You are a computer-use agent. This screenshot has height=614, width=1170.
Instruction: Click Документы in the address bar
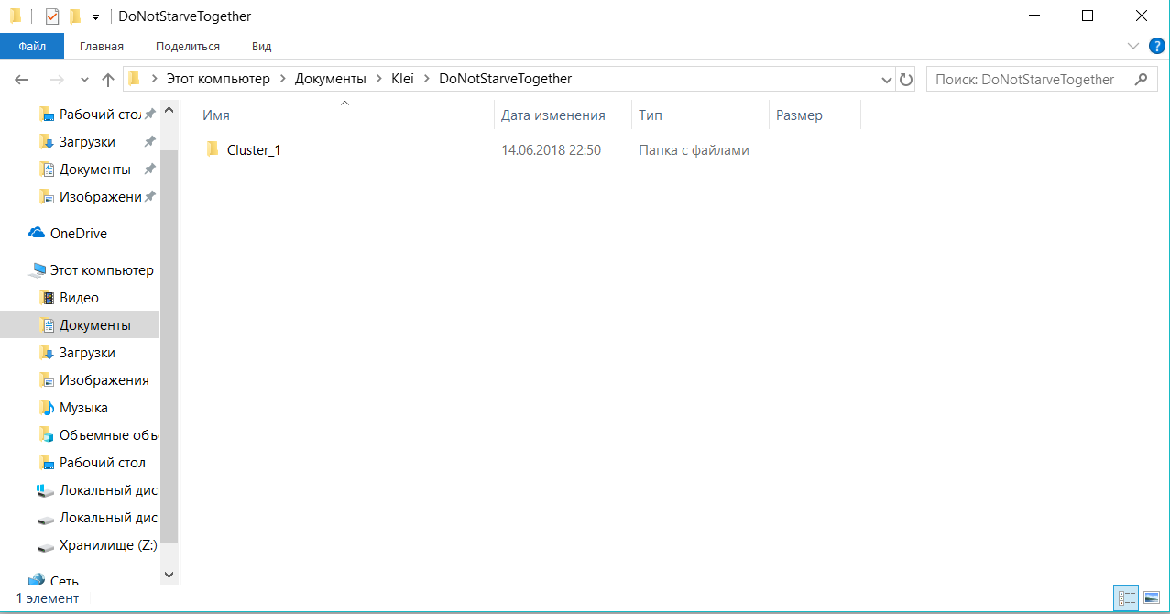click(x=331, y=79)
